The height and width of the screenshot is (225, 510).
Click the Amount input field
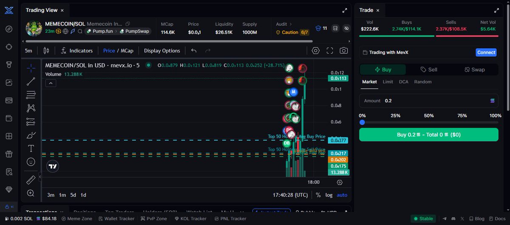coord(429,101)
